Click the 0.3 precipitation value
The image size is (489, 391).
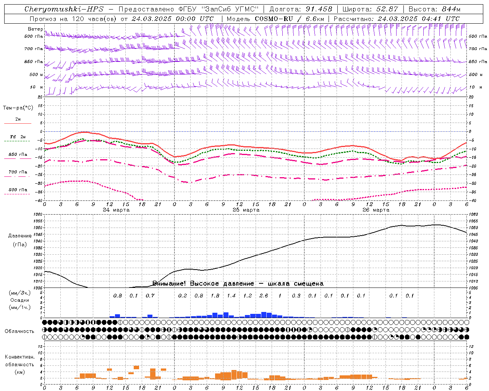coord(296,296)
